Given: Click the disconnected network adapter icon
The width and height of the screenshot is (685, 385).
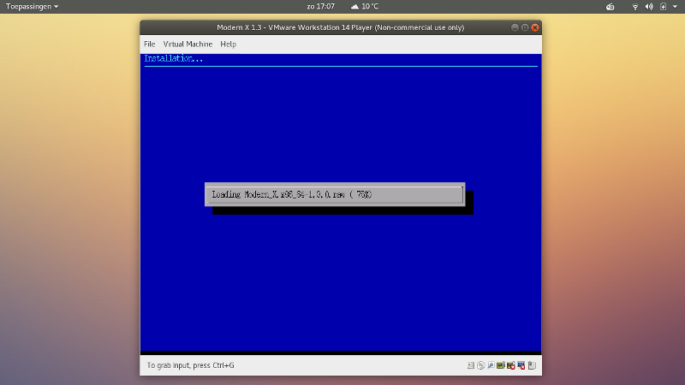Looking at the screenshot, I should click(x=511, y=365).
